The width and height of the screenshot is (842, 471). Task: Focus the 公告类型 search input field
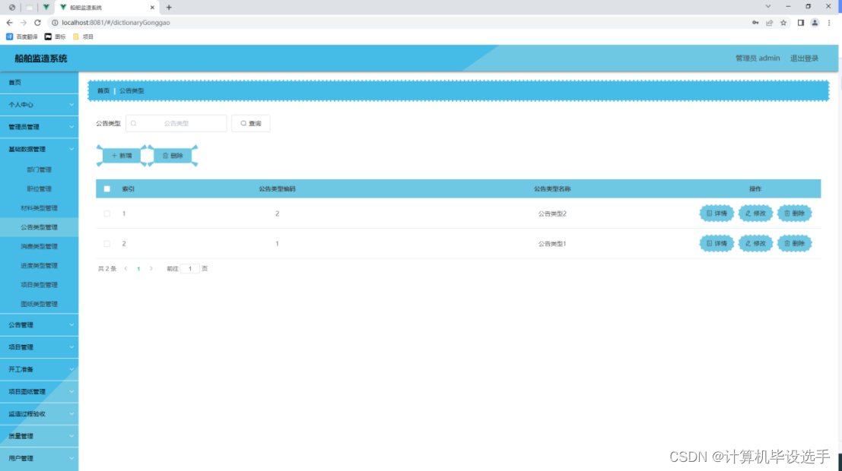click(176, 123)
